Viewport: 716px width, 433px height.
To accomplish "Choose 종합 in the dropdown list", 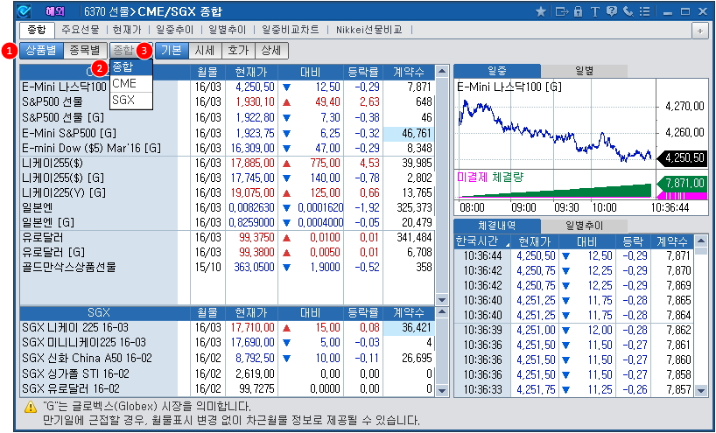I will [x=131, y=66].
